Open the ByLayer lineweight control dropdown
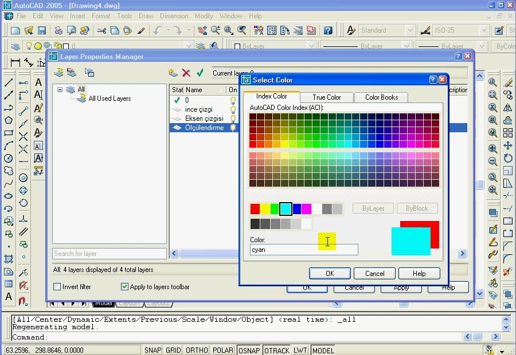Viewport: 516px width, 355px height. pyautogui.click(x=482, y=46)
